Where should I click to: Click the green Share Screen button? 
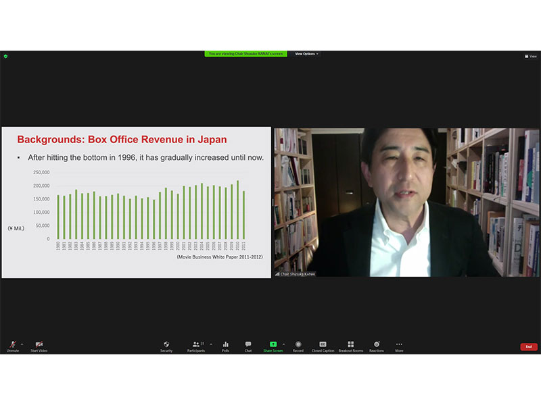click(x=273, y=346)
